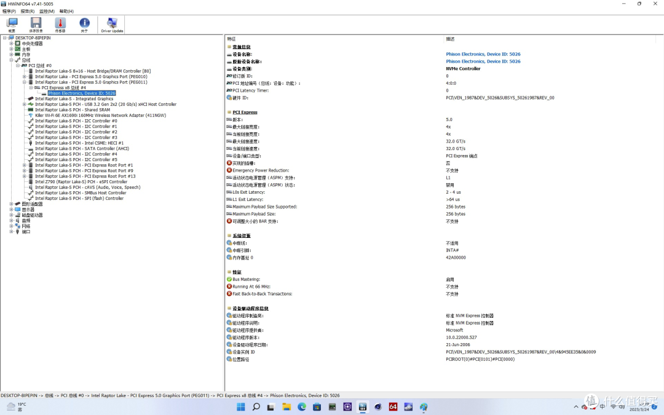Click the blue 原始设备名称 Phison value link
The image size is (664, 415).
point(483,61)
